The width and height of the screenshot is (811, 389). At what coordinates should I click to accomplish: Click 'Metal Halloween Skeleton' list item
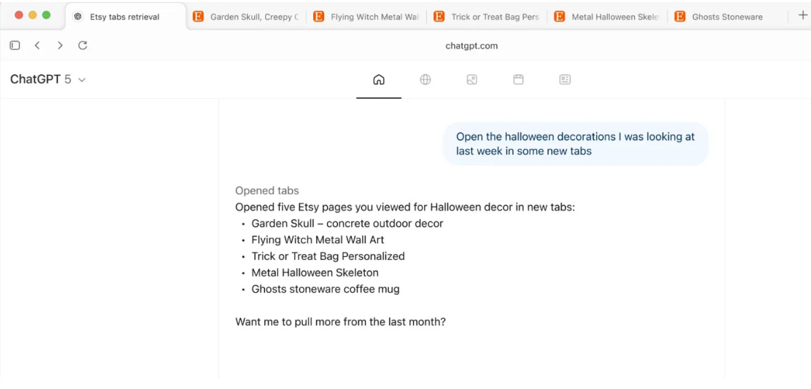(x=315, y=273)
